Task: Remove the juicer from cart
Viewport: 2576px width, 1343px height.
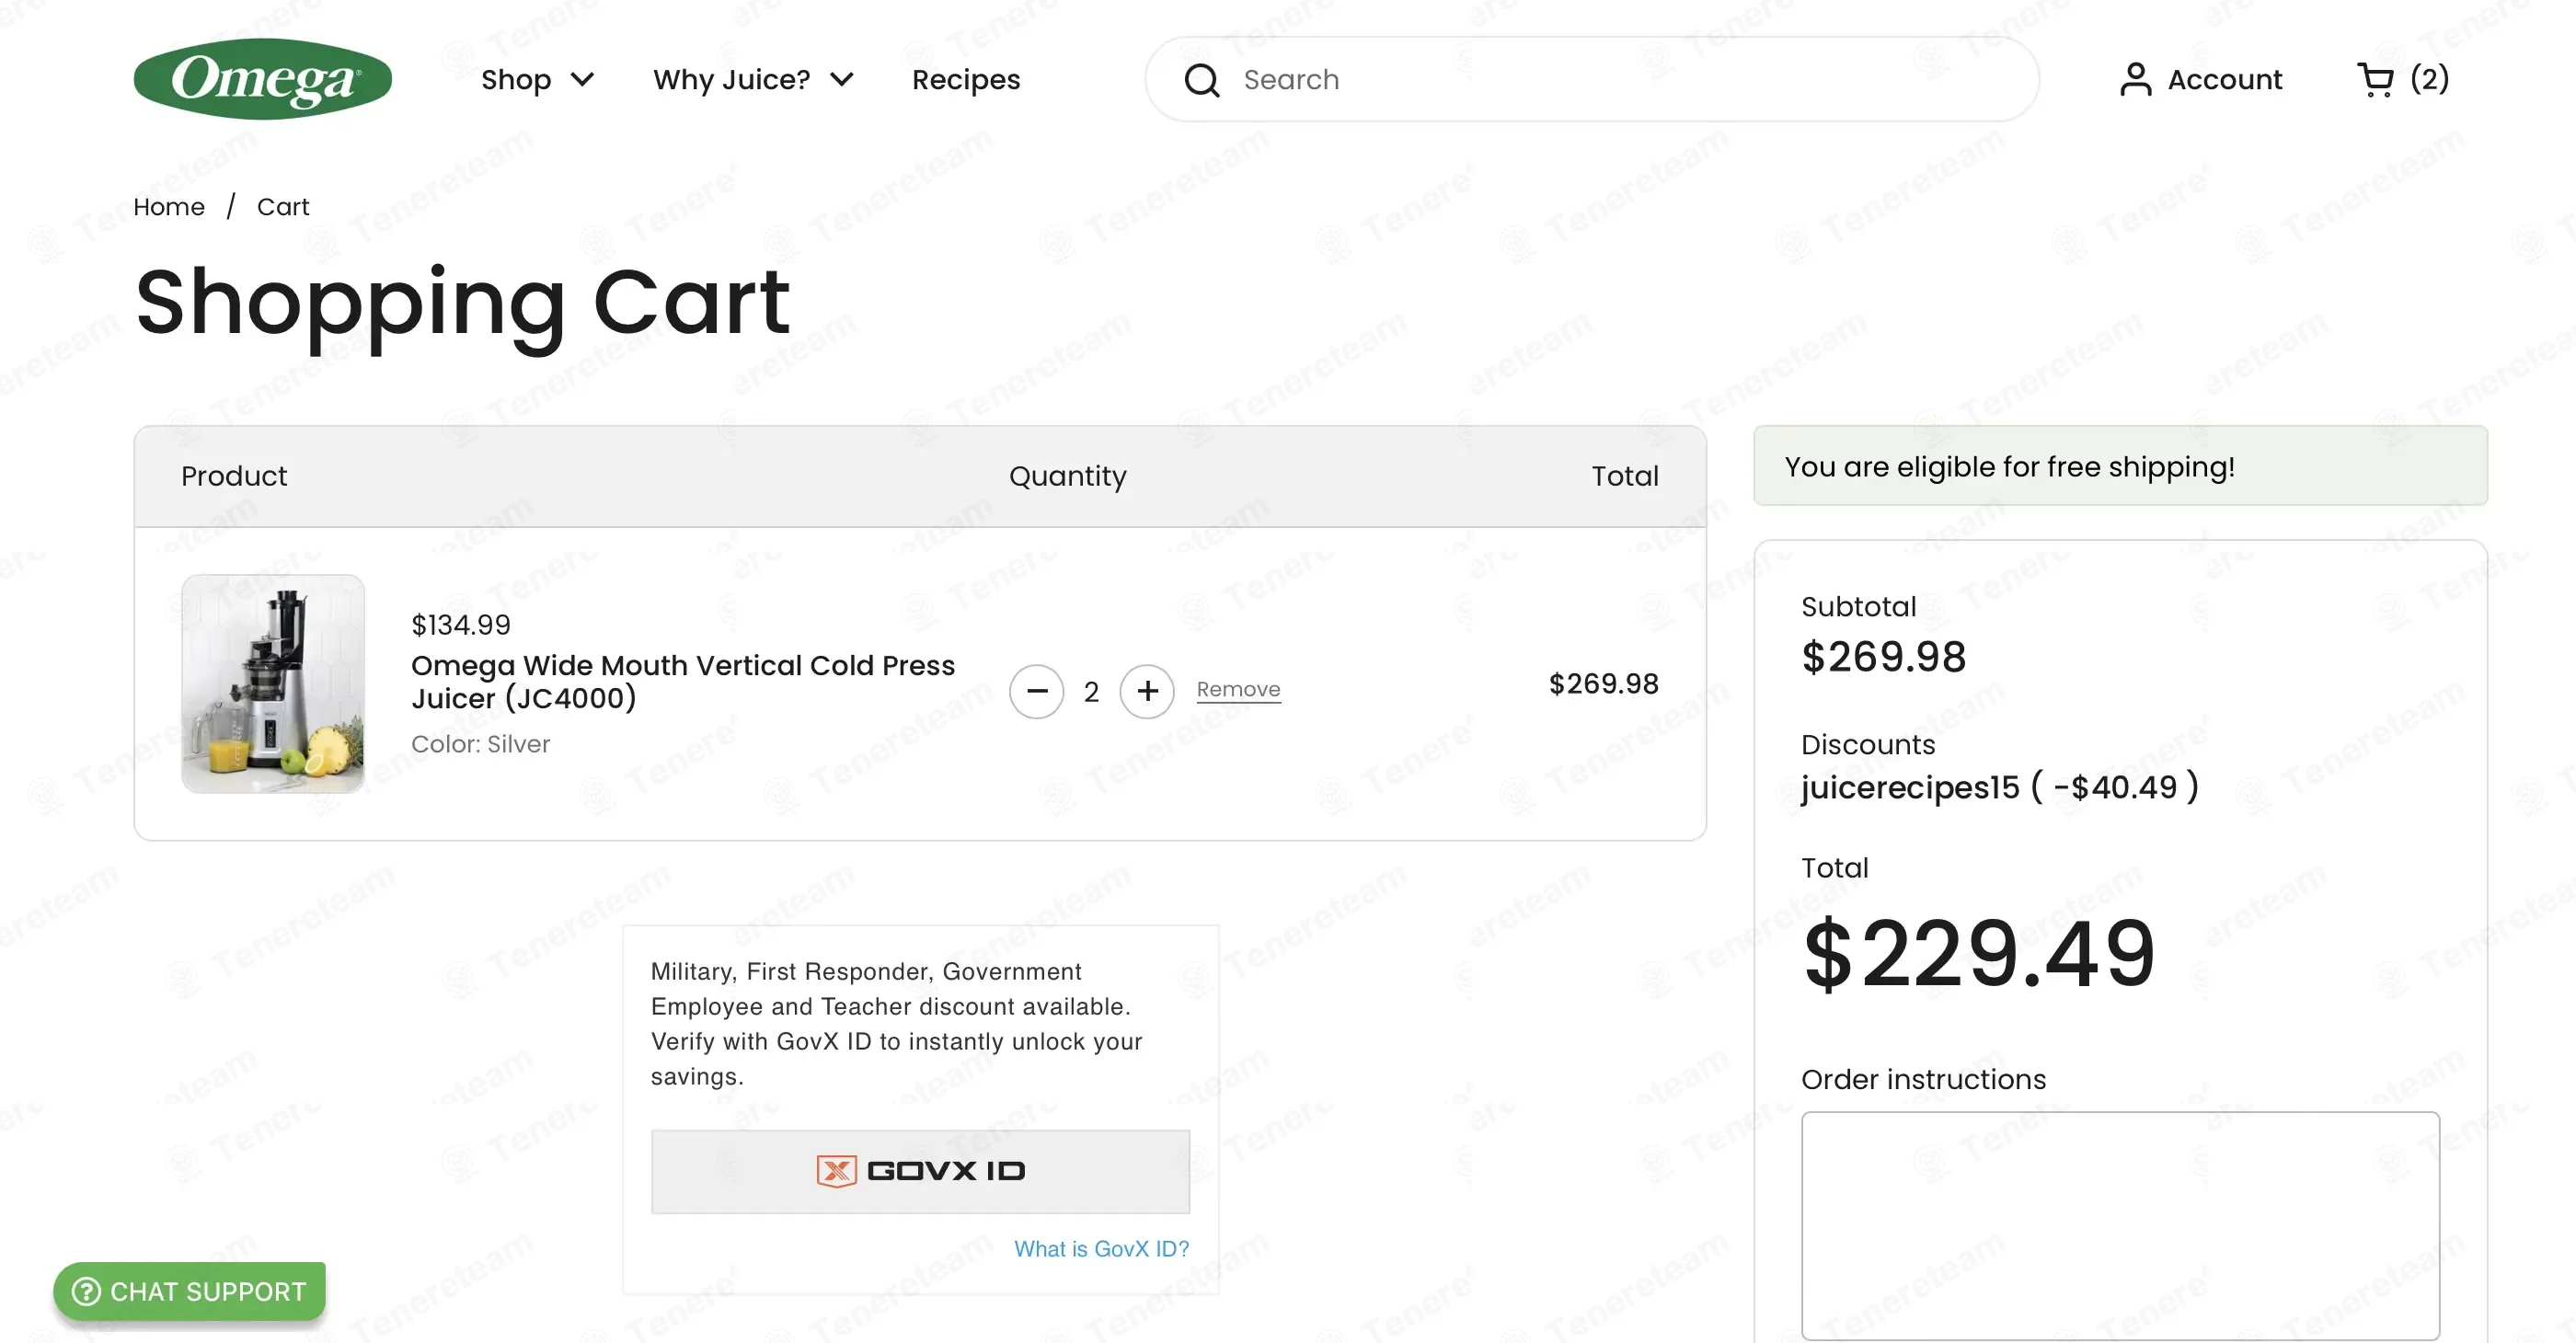Action: pyautogui.click(x=1238, y=689)
